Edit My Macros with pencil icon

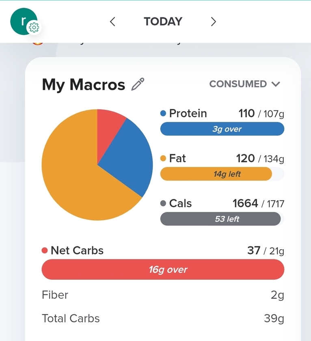(138, 84)
